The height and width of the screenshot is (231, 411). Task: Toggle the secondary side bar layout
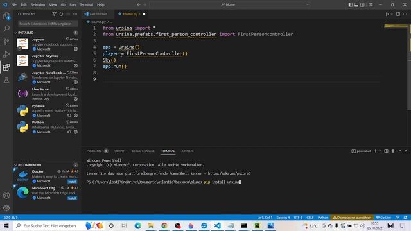click(362, 4)
